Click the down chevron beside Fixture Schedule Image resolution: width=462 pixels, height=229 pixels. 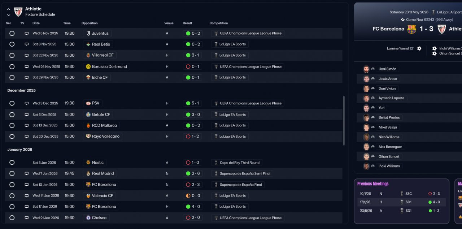9,15
